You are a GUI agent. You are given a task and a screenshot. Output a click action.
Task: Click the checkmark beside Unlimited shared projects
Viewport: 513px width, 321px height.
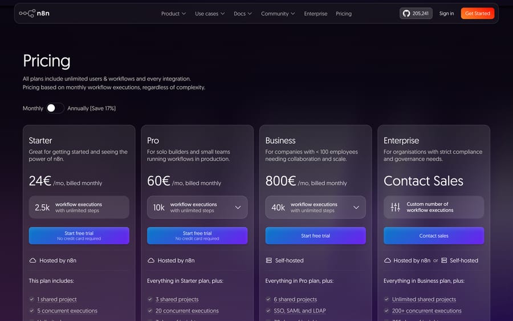[386, 299]
